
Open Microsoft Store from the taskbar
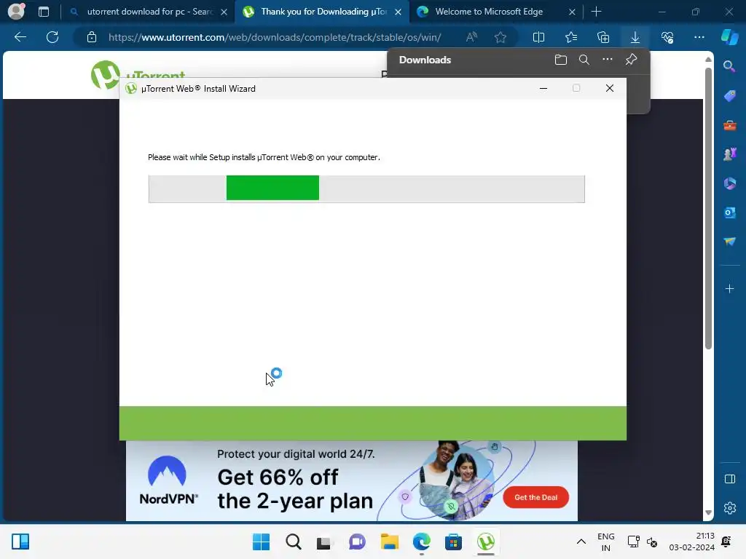[453, 542]
